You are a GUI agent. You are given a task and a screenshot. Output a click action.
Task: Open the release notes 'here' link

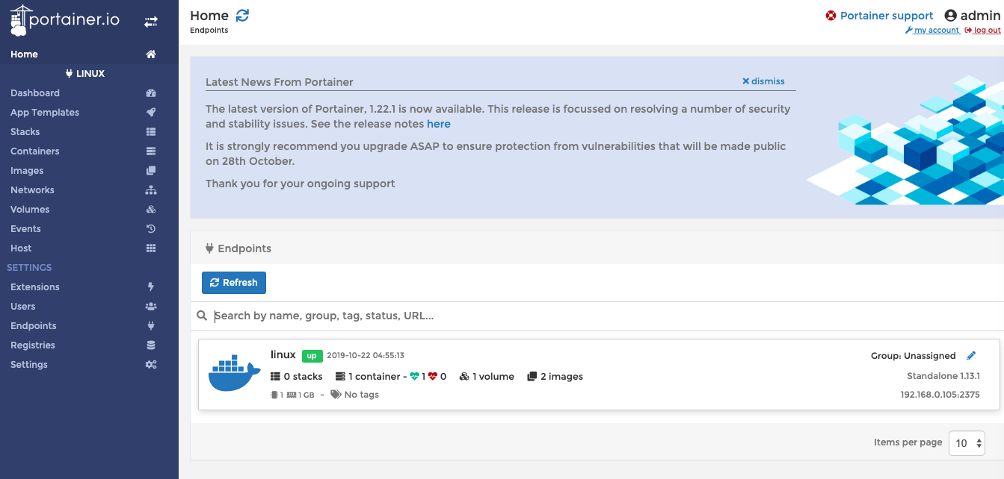439,124
